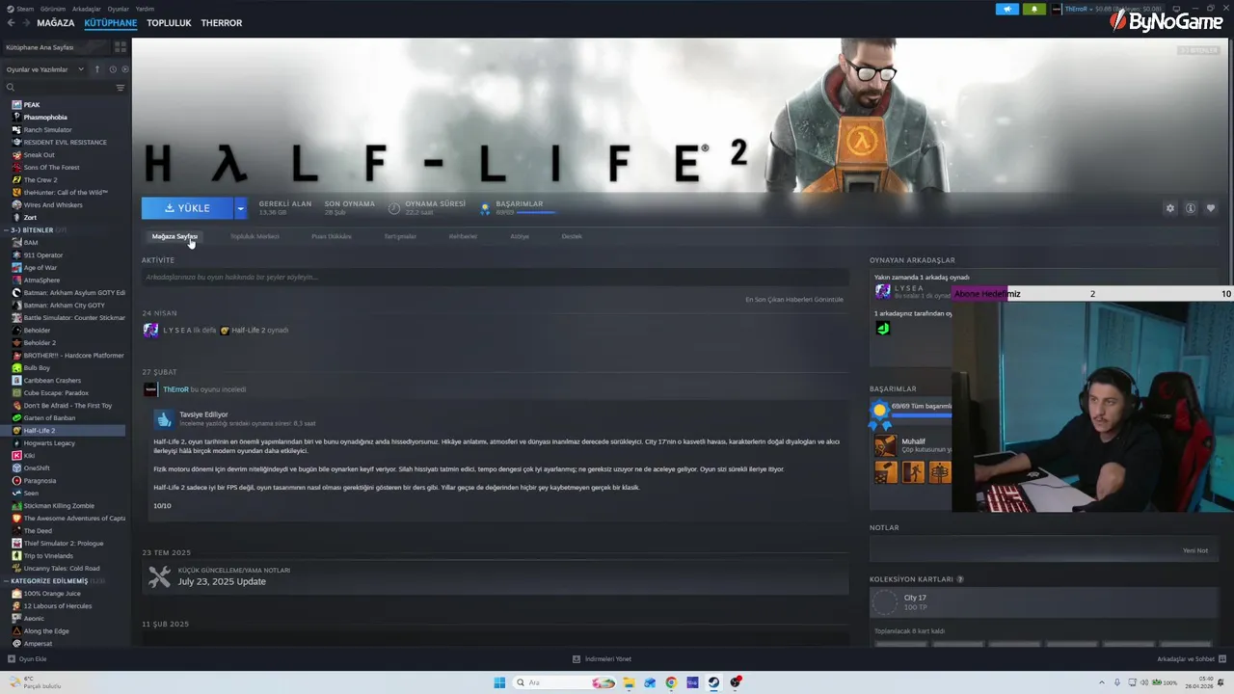Open the Oyunlar ve Yazılımlar dropdown

click(45, 69)
